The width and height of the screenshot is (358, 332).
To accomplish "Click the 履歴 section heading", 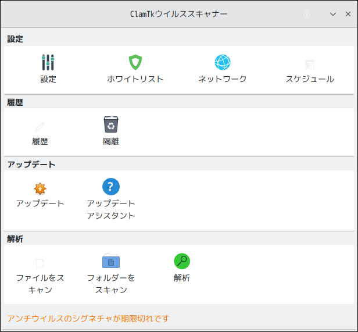I will [15, 102].
